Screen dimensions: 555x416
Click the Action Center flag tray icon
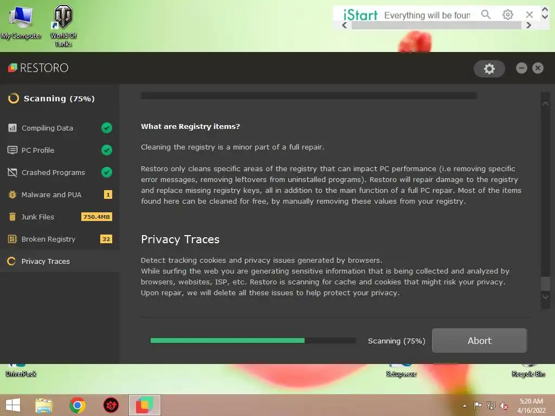tap(477, 405)
